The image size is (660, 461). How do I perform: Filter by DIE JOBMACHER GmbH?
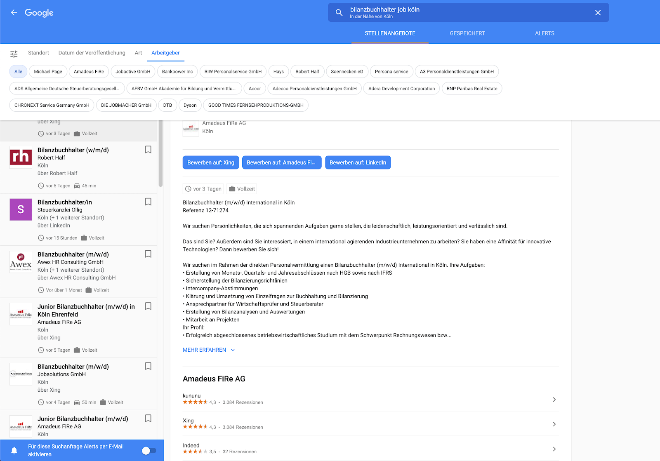[126, 105]
